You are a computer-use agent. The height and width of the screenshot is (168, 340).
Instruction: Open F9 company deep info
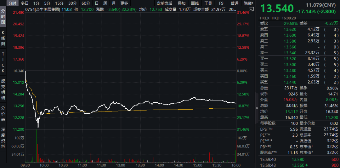tap(221, 3)
